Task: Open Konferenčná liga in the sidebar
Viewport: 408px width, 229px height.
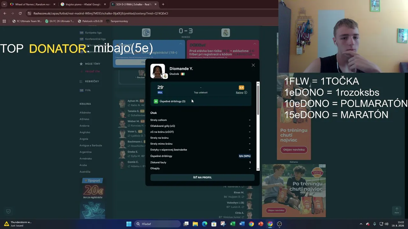Action: click(95, 39)
